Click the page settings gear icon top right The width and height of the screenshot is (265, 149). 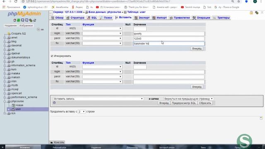click(257, 13)
